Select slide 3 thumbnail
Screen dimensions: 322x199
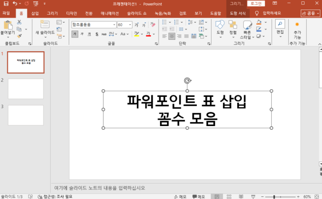point(26,115)
